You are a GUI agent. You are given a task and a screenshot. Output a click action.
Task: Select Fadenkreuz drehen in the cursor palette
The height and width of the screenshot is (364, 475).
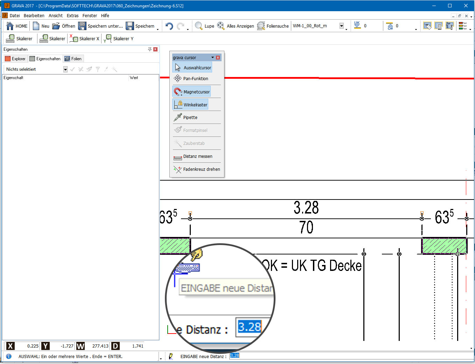197,169
